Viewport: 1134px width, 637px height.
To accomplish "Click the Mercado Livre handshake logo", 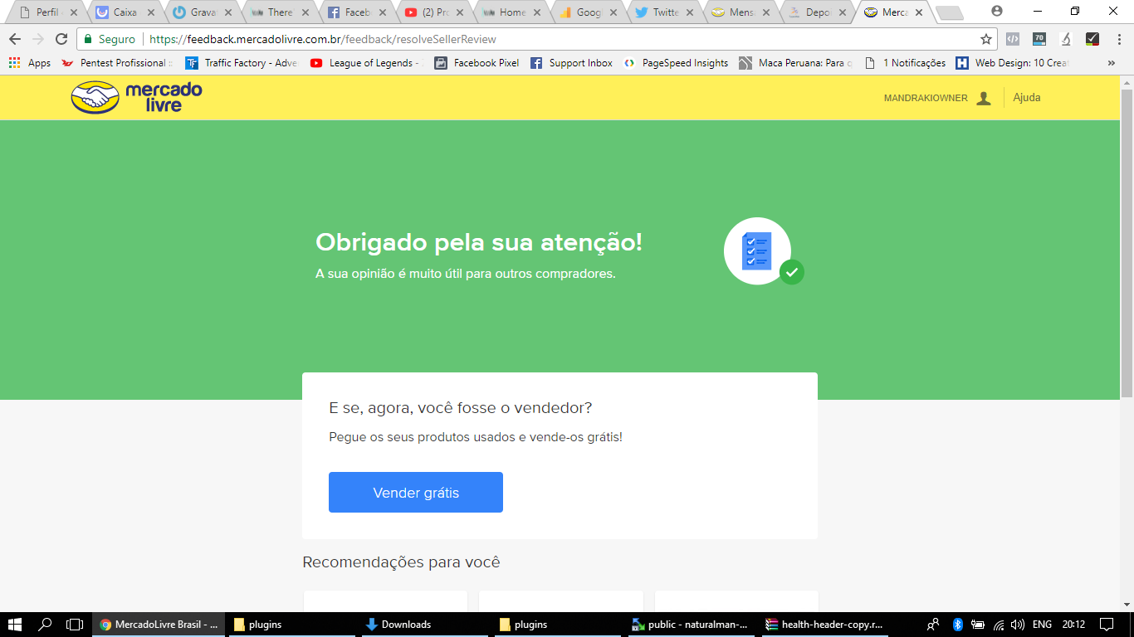I will [137, 97].
